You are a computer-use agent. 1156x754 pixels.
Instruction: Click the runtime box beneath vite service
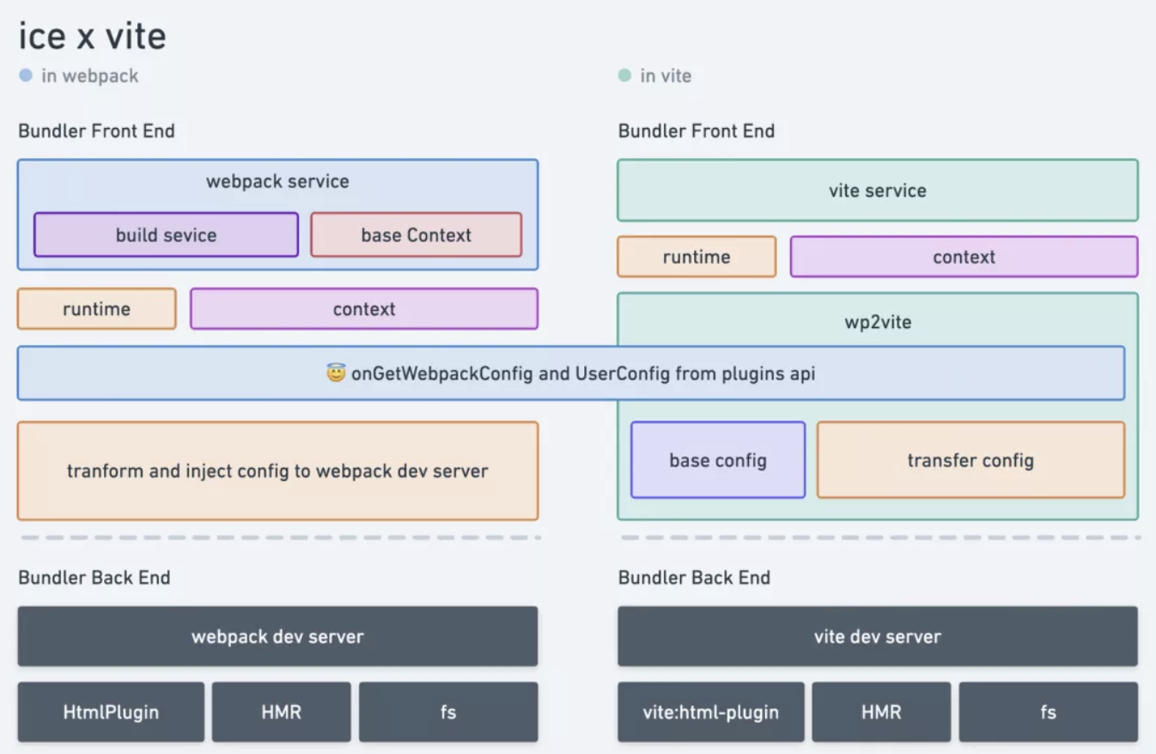pyautogui.click(x=697, y=256)
